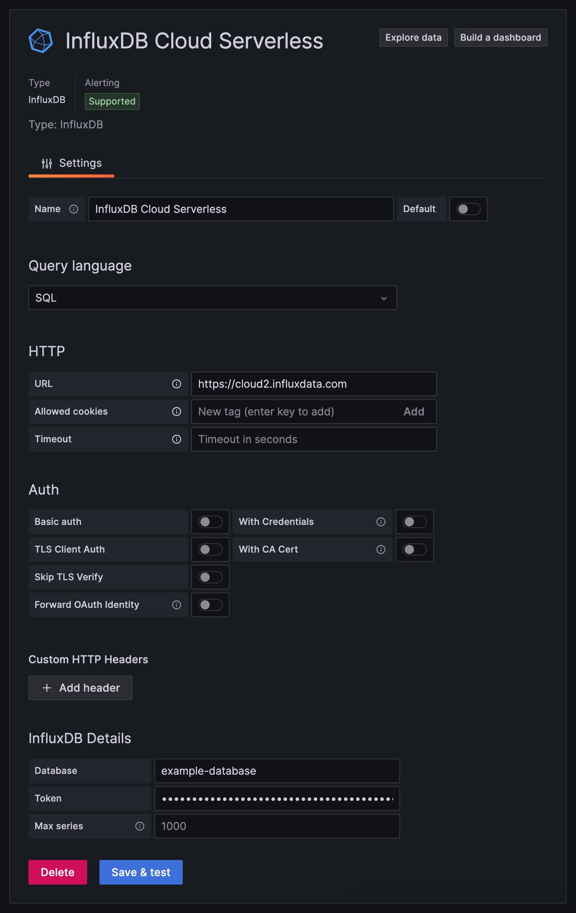The width and height of the screenshot is (576, 913).
Task: Click Build a dashboard
Action: point(500,38)
